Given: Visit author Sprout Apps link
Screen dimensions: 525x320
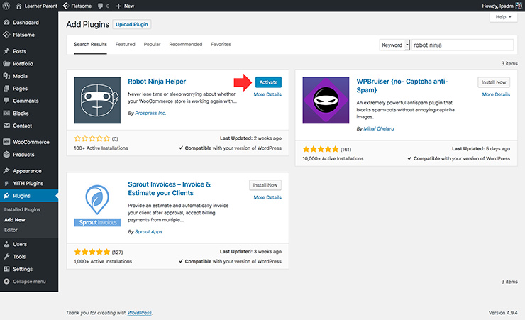Looking at the screenshot, I should coord(149,231).
